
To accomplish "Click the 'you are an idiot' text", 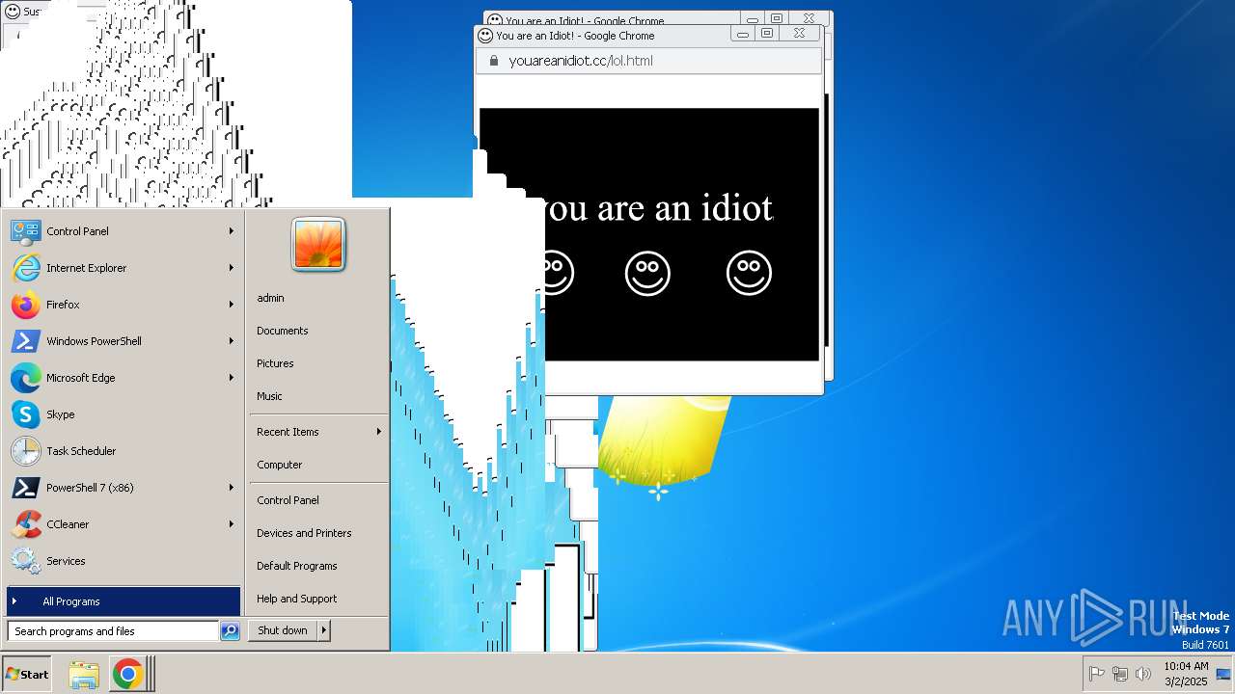I will 658,208.
